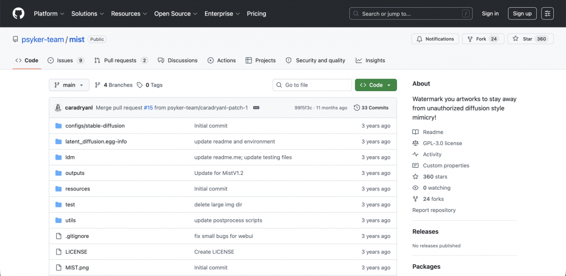Screen dimensions: 566x276
Task: Open the 33 Commits history
Action: coord(371,108)
